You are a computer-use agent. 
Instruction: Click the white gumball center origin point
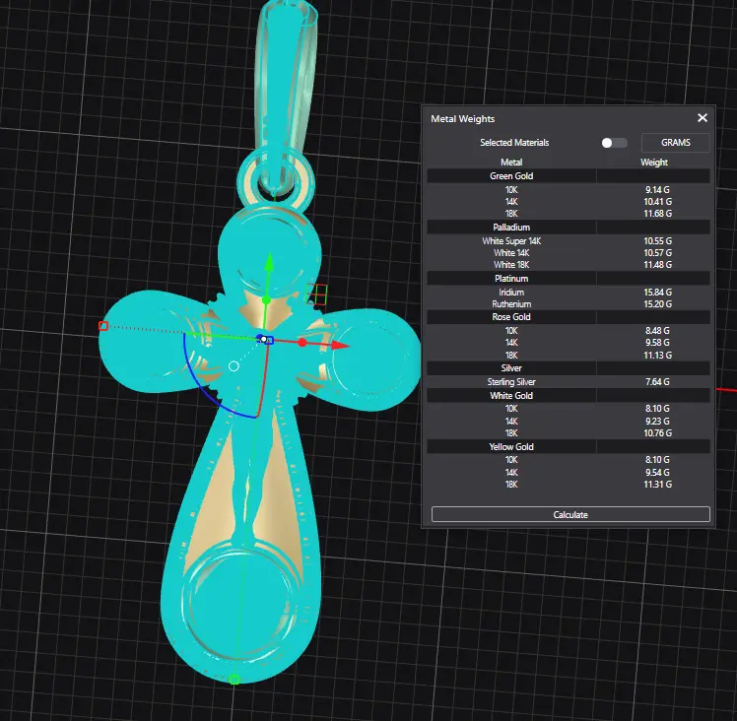point(264,339)
